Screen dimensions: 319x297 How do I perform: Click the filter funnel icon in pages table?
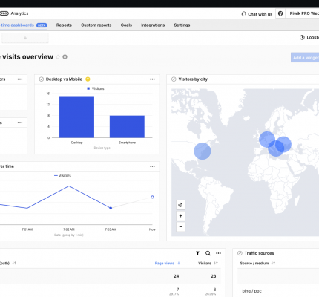pos(197,253)
